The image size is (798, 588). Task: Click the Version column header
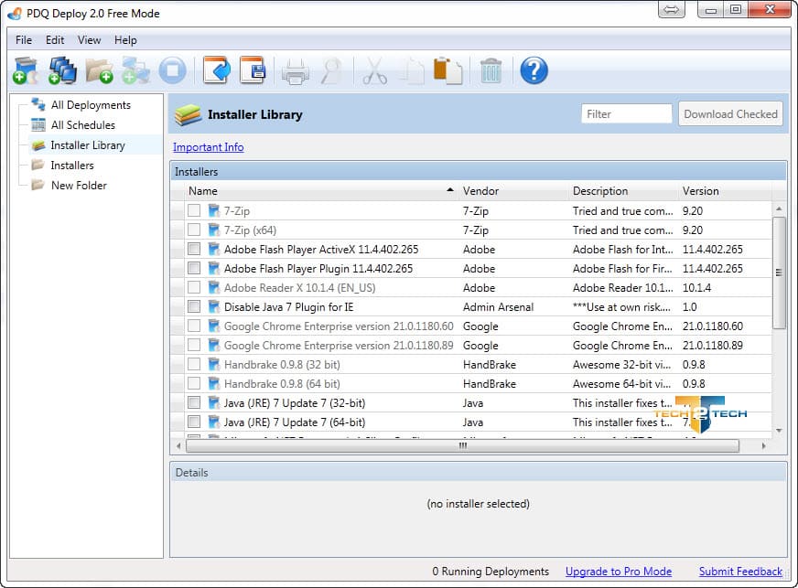[x=700, y=191]
